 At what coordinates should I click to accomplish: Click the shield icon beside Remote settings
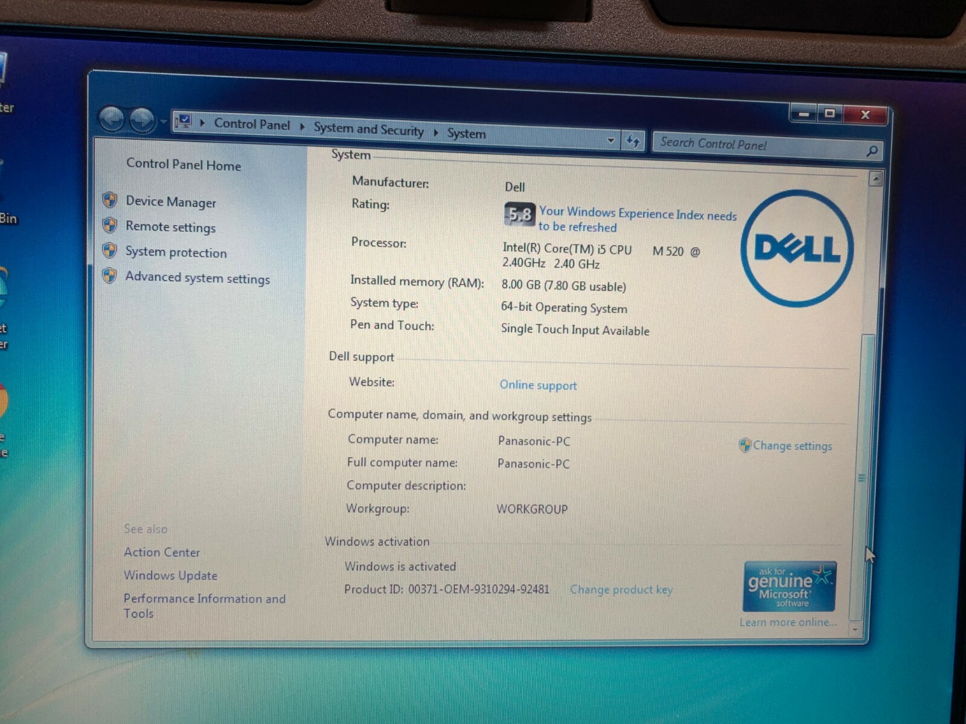tap(109, 225)
